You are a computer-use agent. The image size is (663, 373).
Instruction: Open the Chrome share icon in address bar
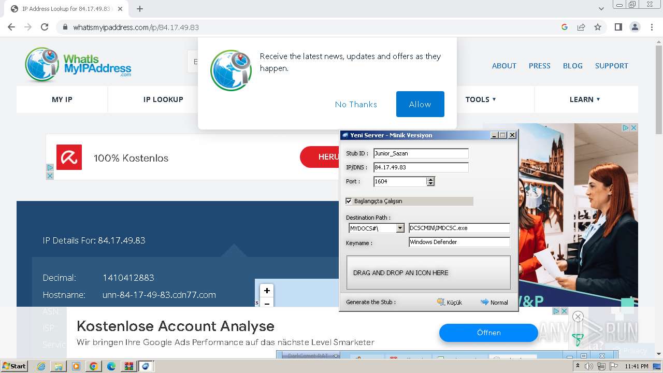pos(581,27)
